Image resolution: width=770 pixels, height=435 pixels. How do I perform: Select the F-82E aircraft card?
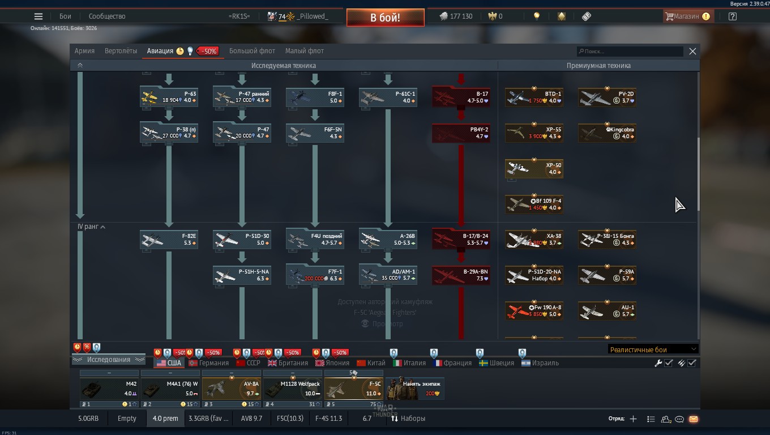point(169,239)
